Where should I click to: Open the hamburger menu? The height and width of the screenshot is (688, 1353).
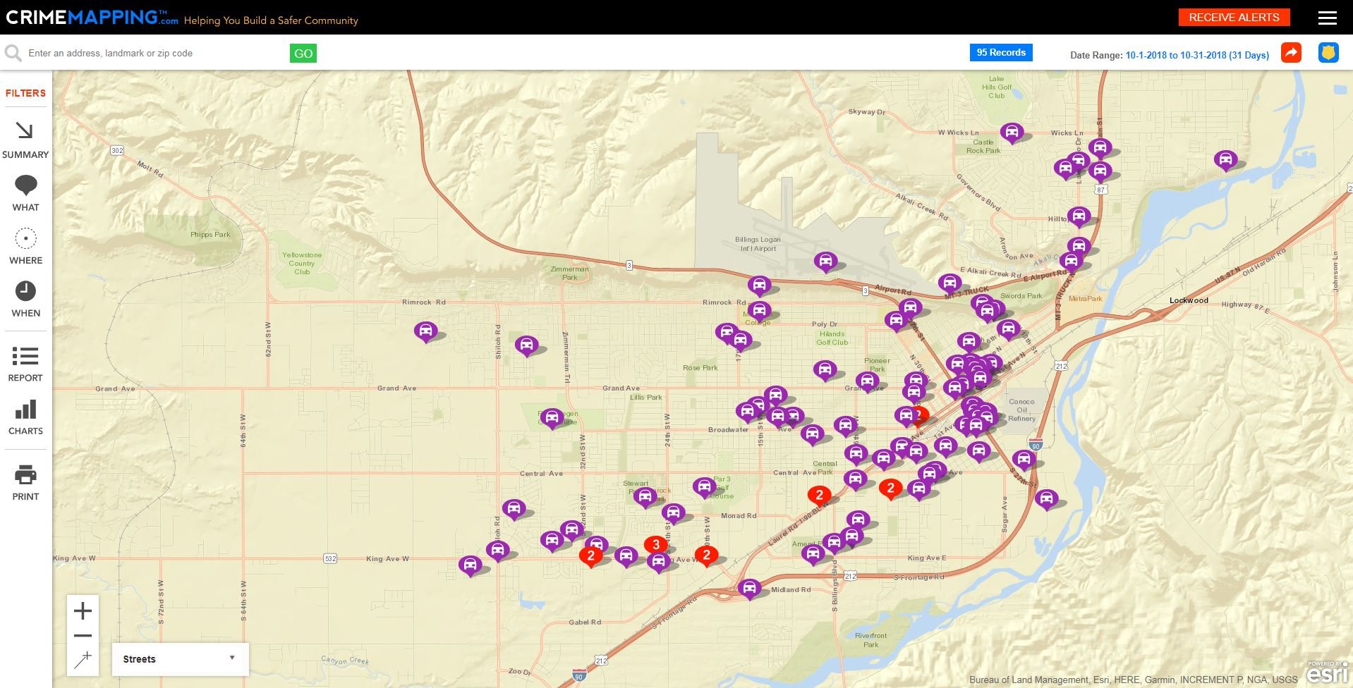(1328, 18)
